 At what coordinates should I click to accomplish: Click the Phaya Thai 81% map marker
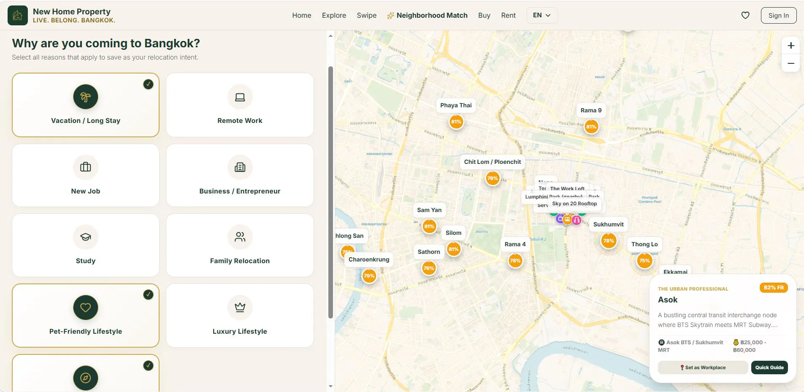coord(456,122)
